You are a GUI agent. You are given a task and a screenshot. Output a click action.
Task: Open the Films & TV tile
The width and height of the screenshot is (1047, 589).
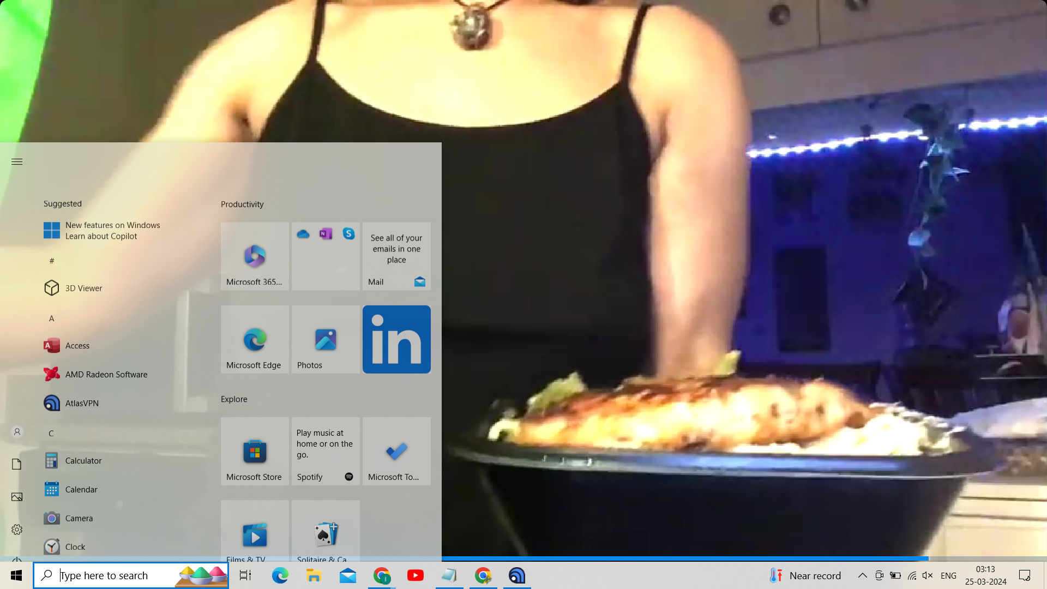click(255, 531)
